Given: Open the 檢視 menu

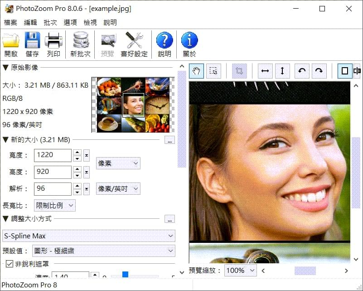Looking at the screenshot, I should (90, 22).
